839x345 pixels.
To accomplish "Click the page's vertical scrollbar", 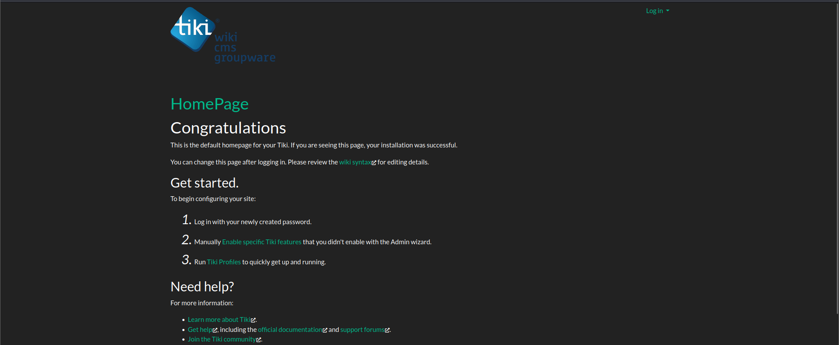I will (x=837, y=159).
